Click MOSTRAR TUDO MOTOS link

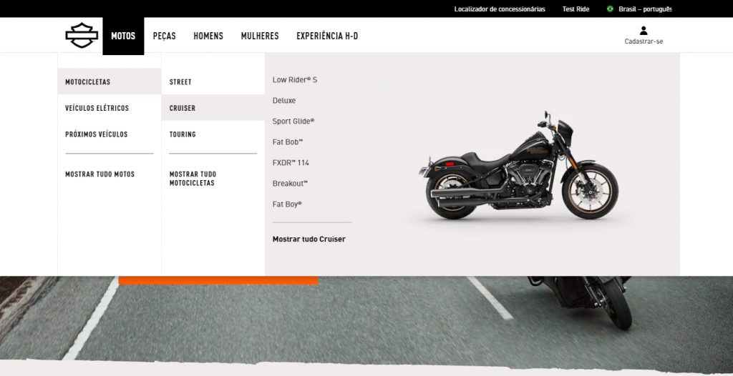tap(100, 174)
